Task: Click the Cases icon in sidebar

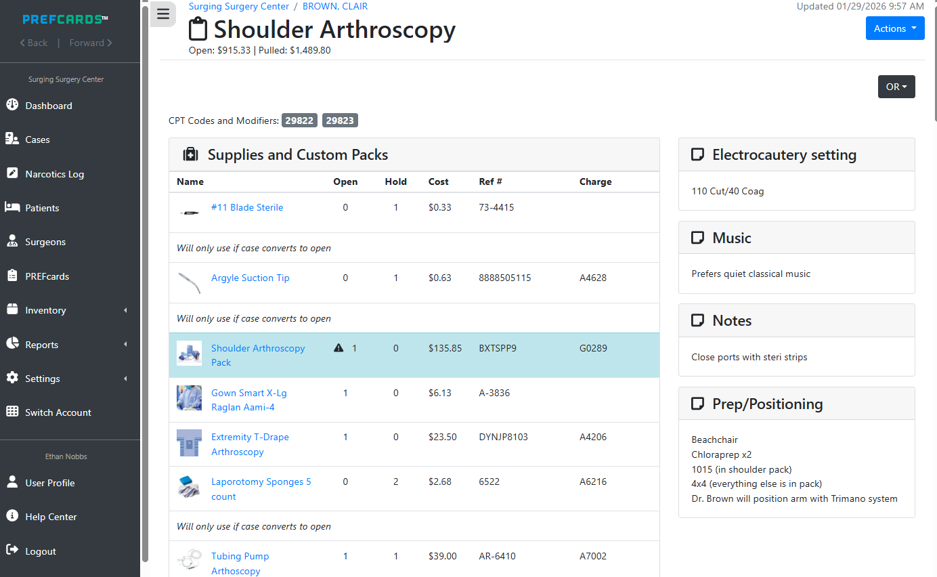Action: [12, 139]
